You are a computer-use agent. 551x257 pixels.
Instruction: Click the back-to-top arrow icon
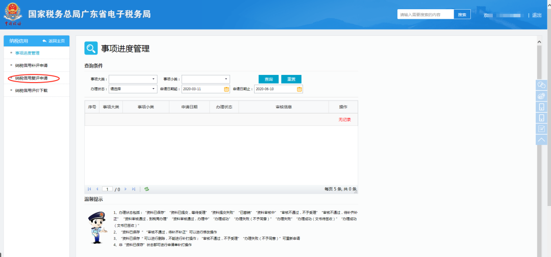541,140
